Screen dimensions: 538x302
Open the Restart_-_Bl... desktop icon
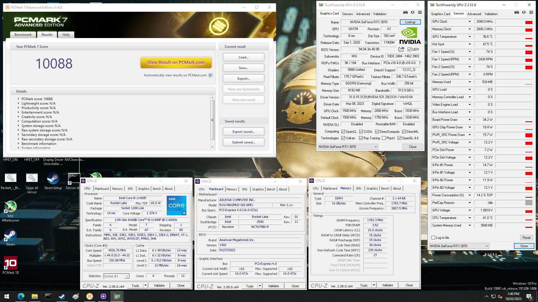(x=10, y=181)
